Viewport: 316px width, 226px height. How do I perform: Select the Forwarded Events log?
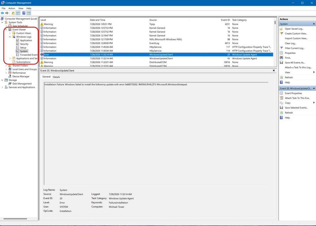point(29,55)
